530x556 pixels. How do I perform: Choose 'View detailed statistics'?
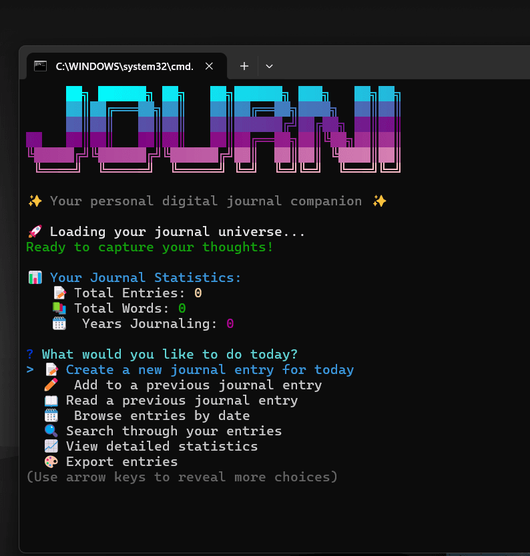click(162, 446)
